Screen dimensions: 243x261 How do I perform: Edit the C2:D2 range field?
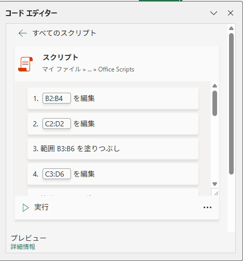coord(56,124)
